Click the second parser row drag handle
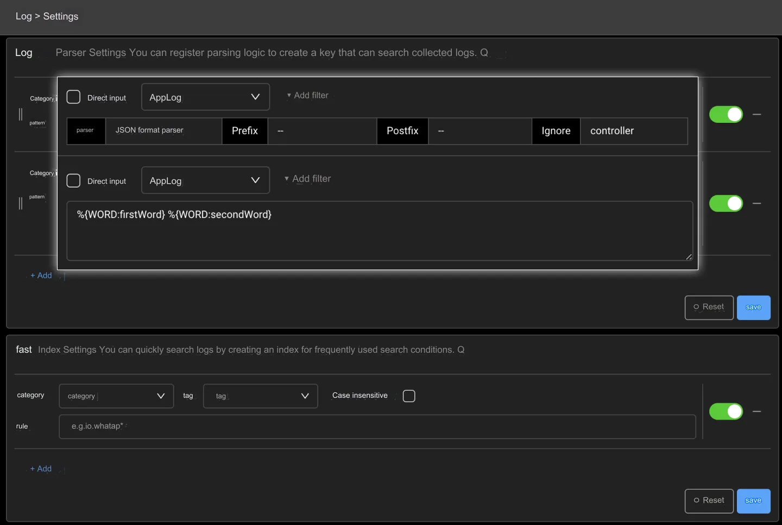782x525 pixels. [x=21, y=203]
